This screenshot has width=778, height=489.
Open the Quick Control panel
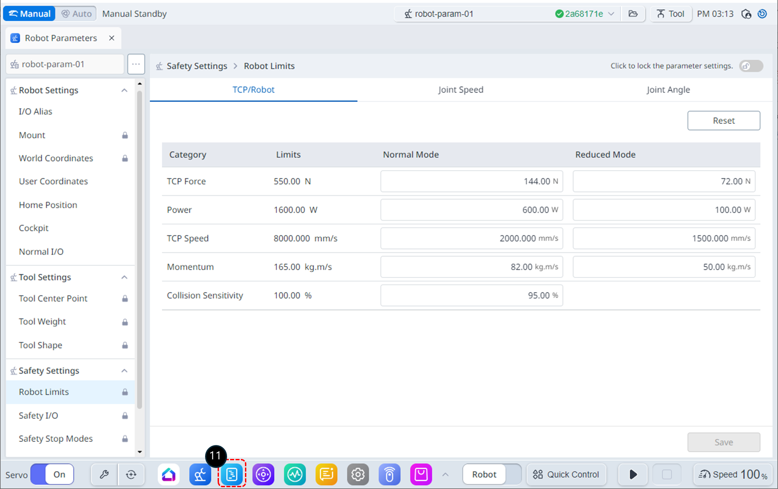(x=566, y=474)
